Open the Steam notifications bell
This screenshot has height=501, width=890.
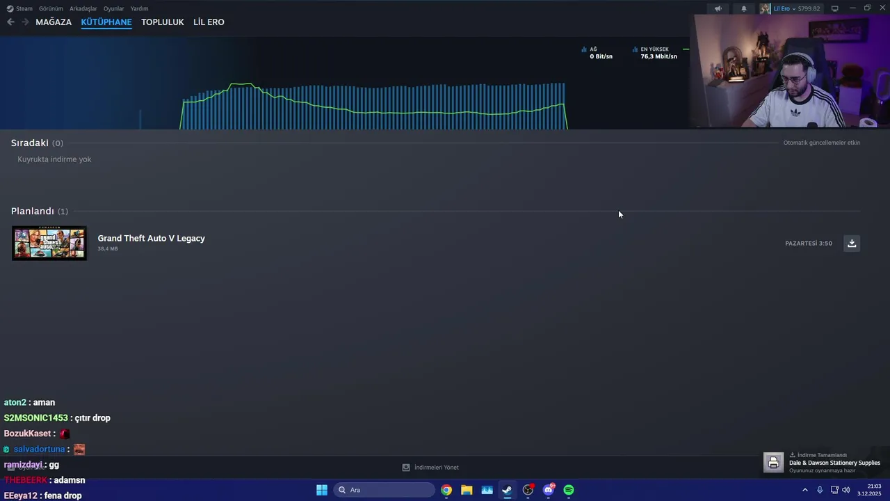coord(744,8)
